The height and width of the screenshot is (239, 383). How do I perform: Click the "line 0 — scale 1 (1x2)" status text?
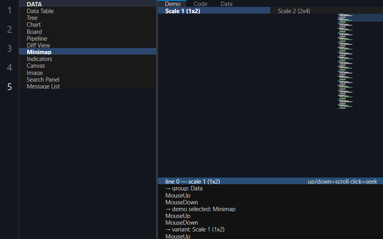[192, 182]
